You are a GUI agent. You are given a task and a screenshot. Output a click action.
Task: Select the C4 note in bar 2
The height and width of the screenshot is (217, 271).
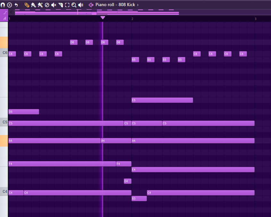(201, 193)
